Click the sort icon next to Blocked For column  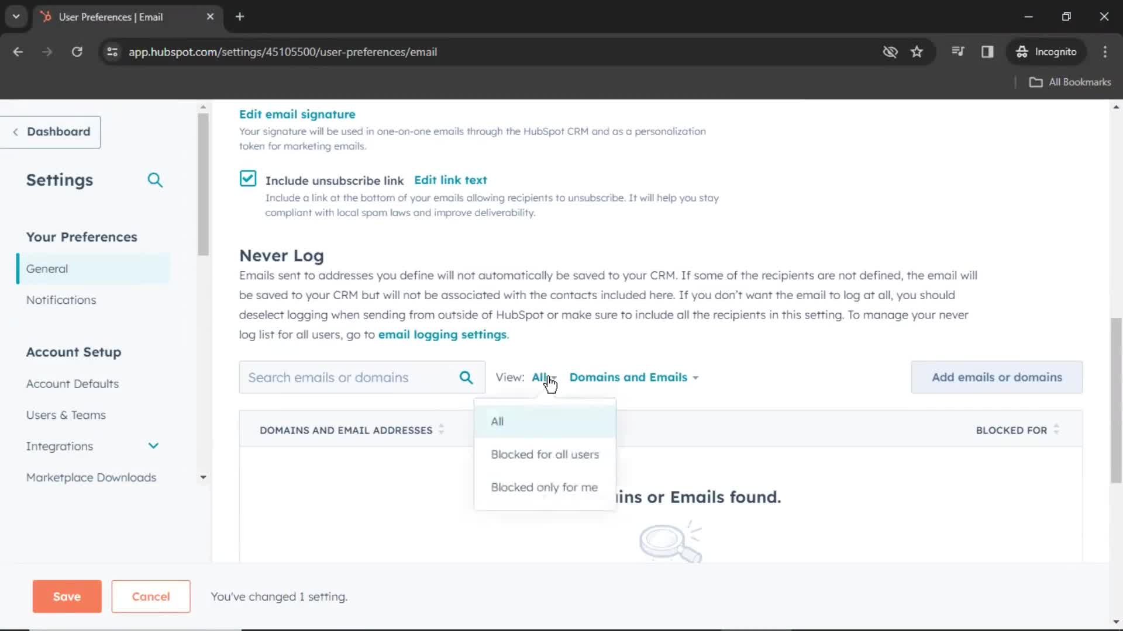pyautogui.click(x=1058, y=430)
